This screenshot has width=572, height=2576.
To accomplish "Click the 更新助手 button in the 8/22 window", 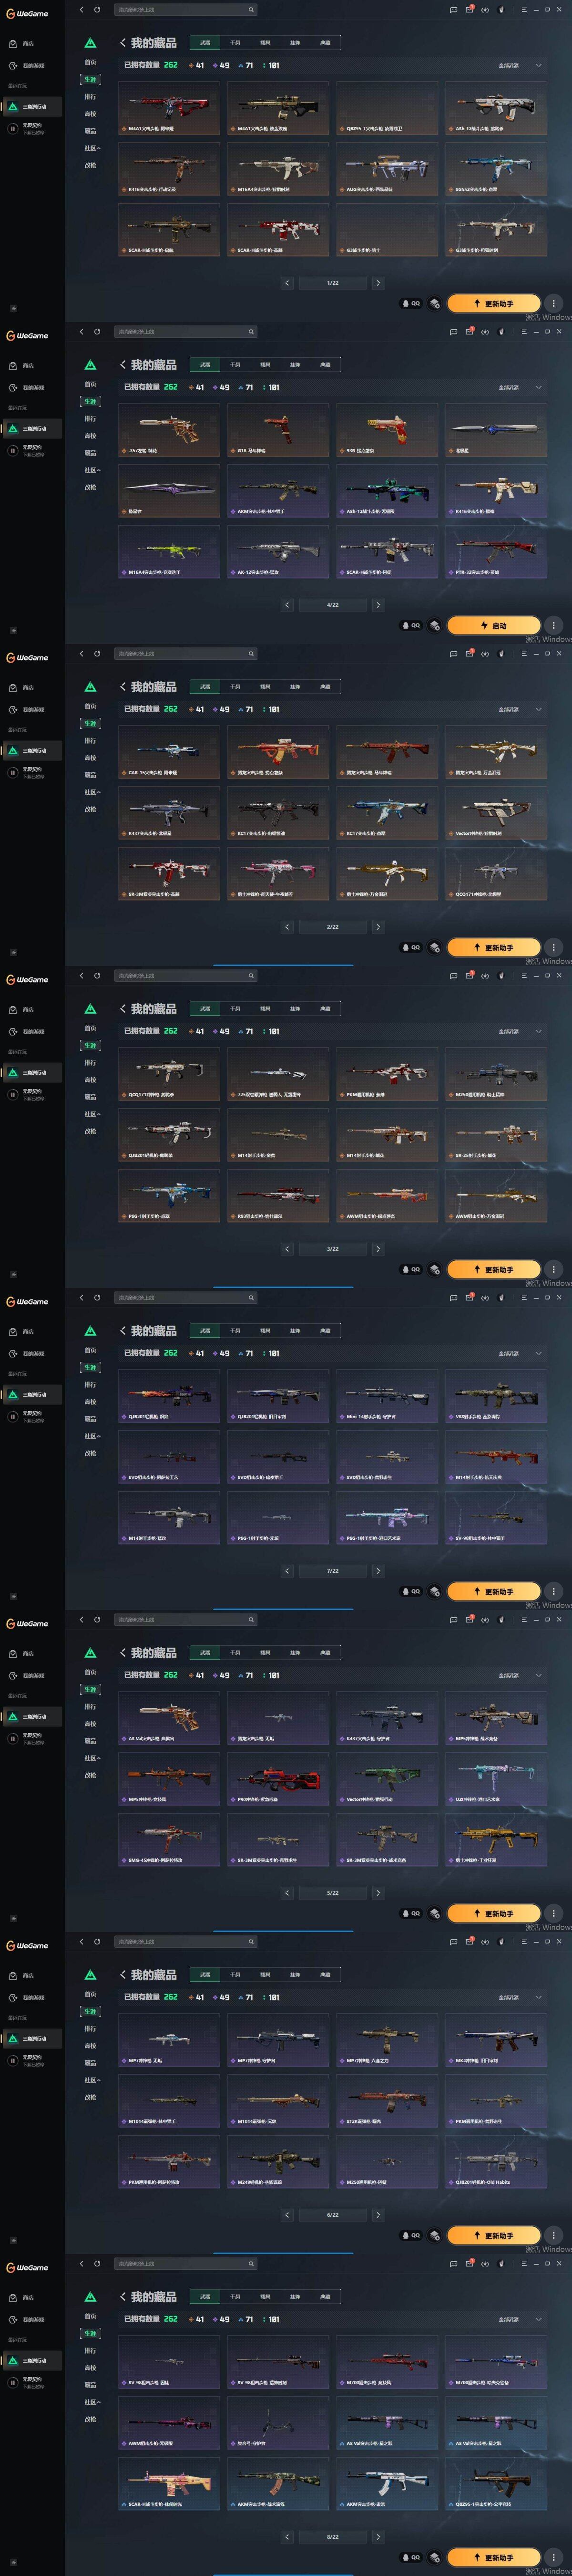I will click(x=494, y=2557).
